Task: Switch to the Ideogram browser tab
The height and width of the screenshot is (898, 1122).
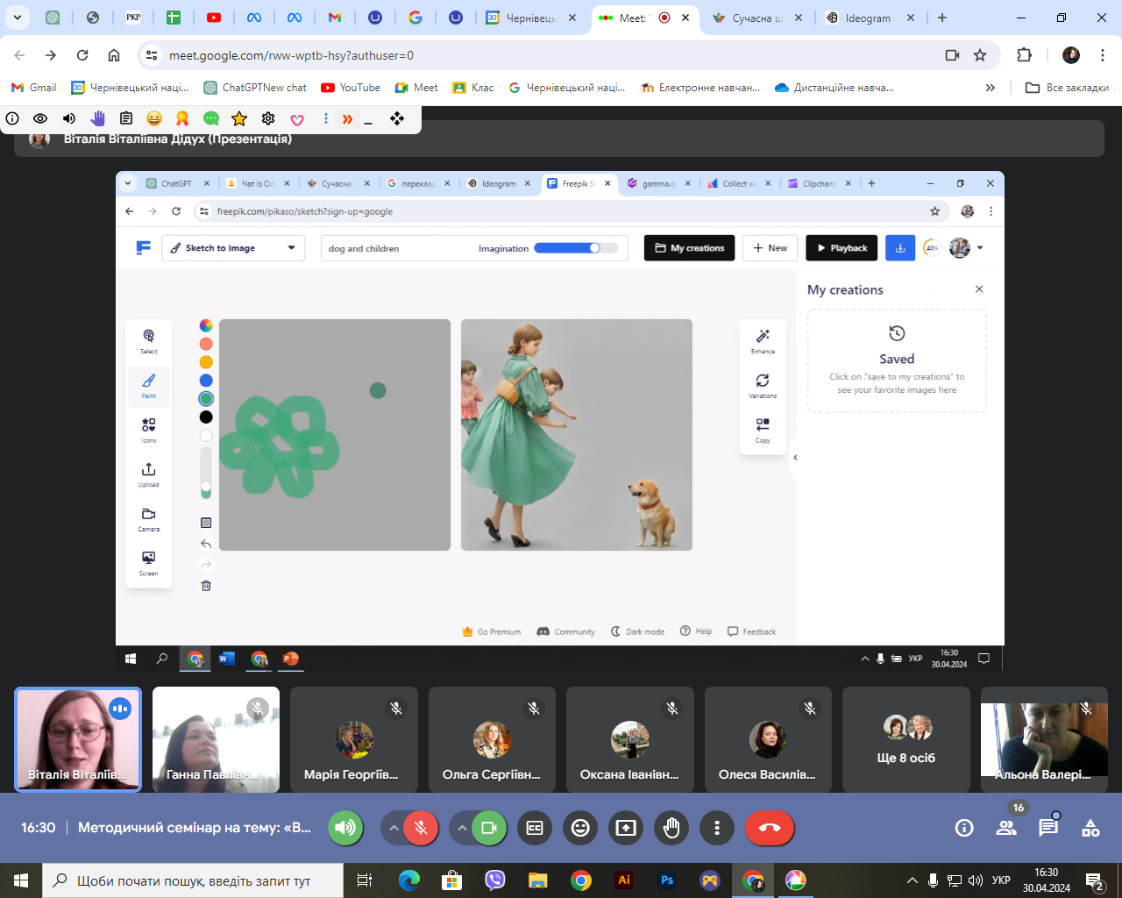Action: pyautogui.click(x=867, y=18)
